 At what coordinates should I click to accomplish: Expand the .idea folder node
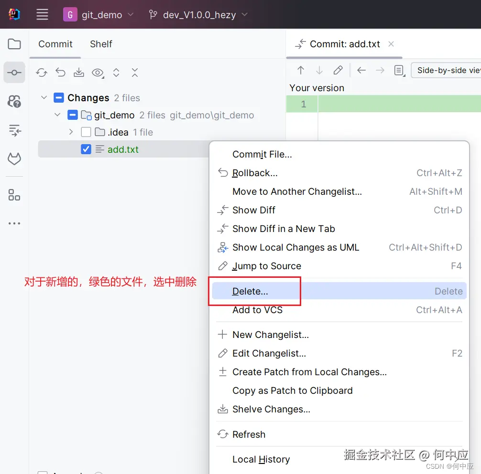(x=71, y=132)
